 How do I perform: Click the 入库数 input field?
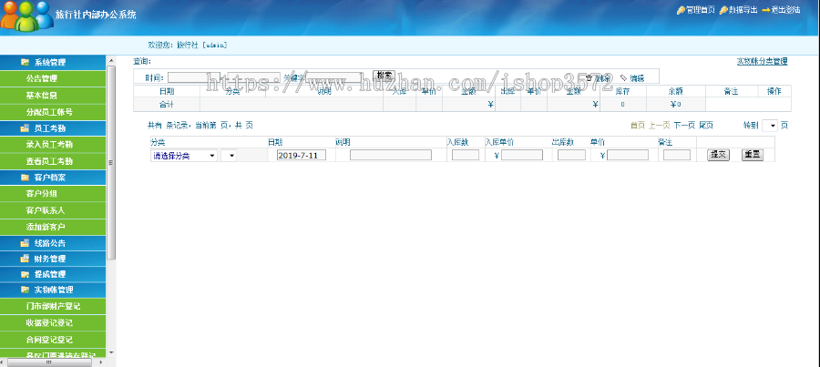[x=466, y=155]
